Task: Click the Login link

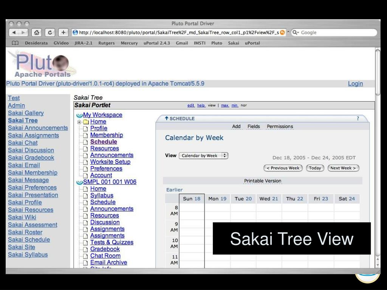Action: [355, 83]
